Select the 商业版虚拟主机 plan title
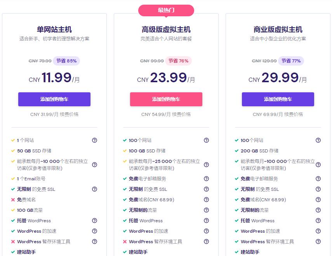 pos(278,29)
